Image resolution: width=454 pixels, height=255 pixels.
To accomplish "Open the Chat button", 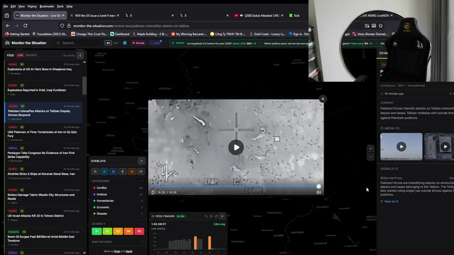I will pyautogui.click(x=155, y=43).
